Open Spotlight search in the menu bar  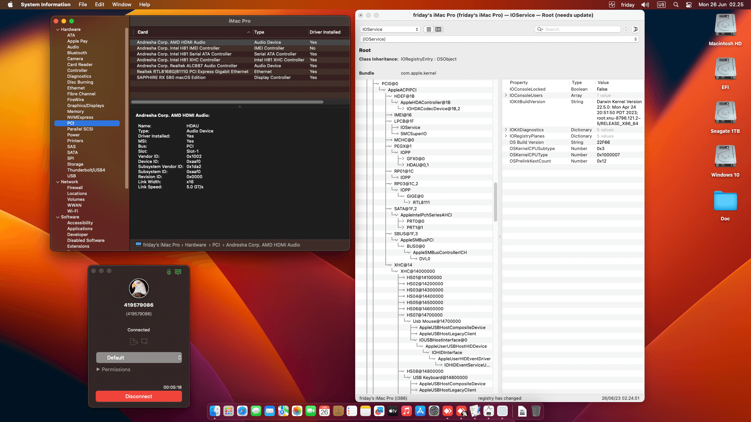[x=675, y=5]
